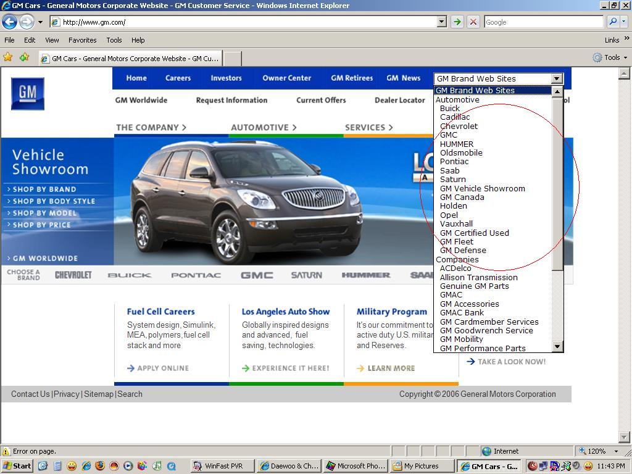Open Microsoft Photo Editor taskbar item
632x474 pixels.
click(356, 466)
